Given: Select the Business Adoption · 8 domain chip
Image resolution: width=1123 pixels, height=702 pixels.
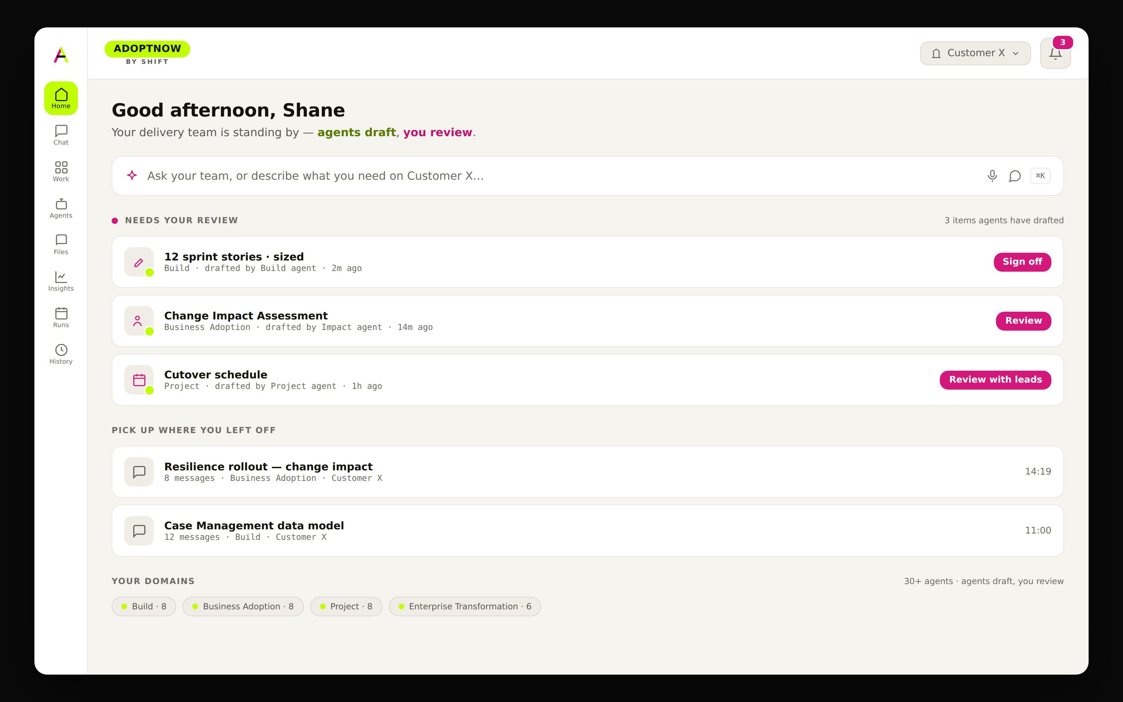Looking at the screenshot, I should [x=243, y=607].
